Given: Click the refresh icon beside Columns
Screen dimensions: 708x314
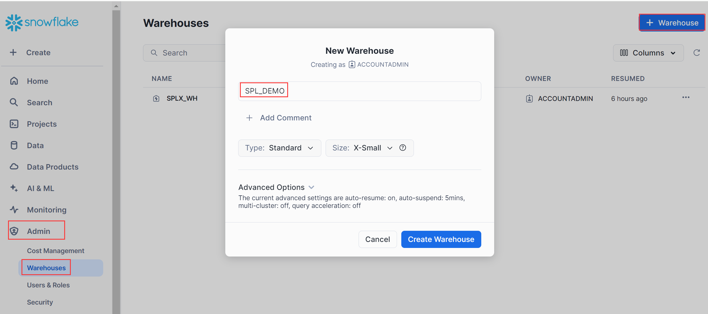Looking at the screenshot, I should 697,53.
